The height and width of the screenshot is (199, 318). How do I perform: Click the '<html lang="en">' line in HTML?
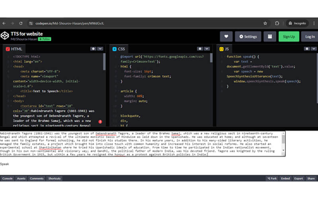tap(27, 62)
